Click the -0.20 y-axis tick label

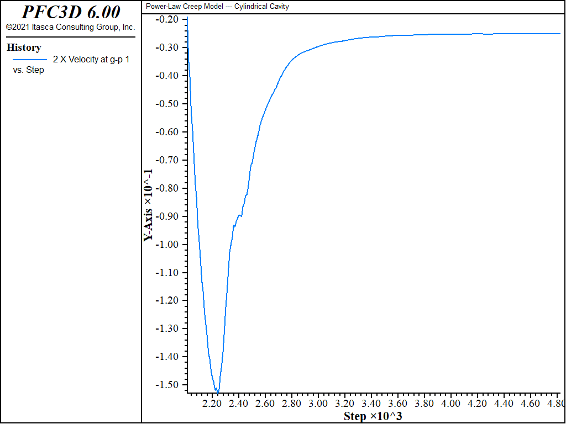(166, 19)
